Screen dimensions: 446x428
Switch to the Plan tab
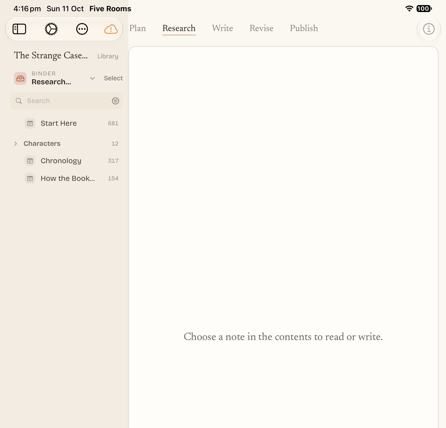tap(138, 28)
